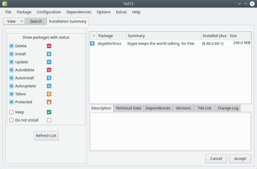
Task: Click the YaST2 app icon in title bar
Action: click(5, 4)
